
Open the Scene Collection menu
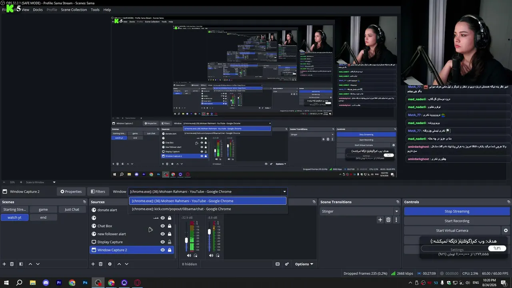(74, 10)
